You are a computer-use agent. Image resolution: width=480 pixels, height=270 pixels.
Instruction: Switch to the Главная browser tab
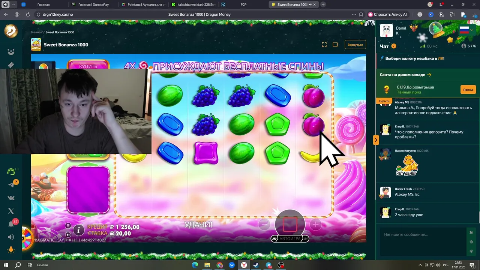[x=43, y=4]
